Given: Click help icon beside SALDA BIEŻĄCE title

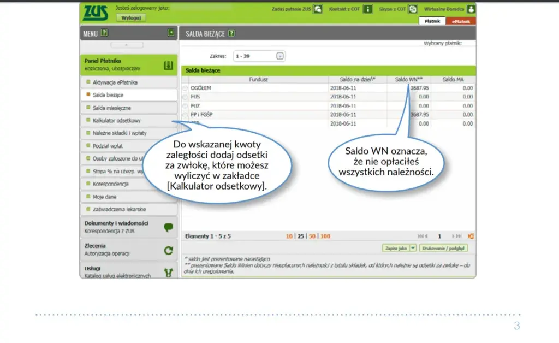Looking at the screenshot, I should (x=231, y=33).
